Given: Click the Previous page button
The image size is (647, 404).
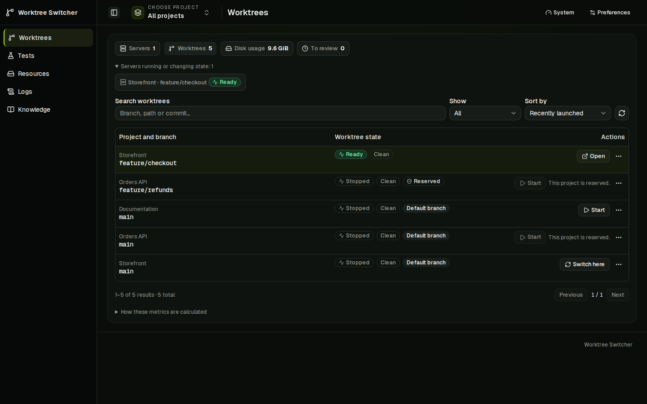Looking at the screenshot, I should pyautogui.click(x=571, y=295).
